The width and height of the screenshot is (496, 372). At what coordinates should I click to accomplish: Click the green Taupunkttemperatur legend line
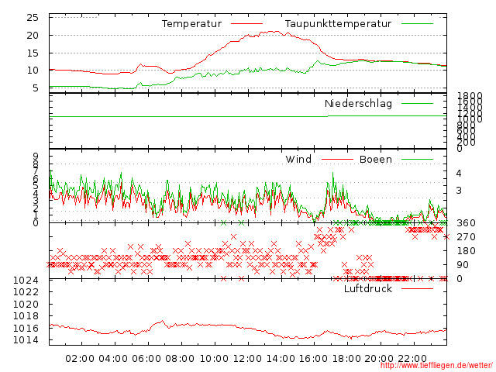point(417,24)
